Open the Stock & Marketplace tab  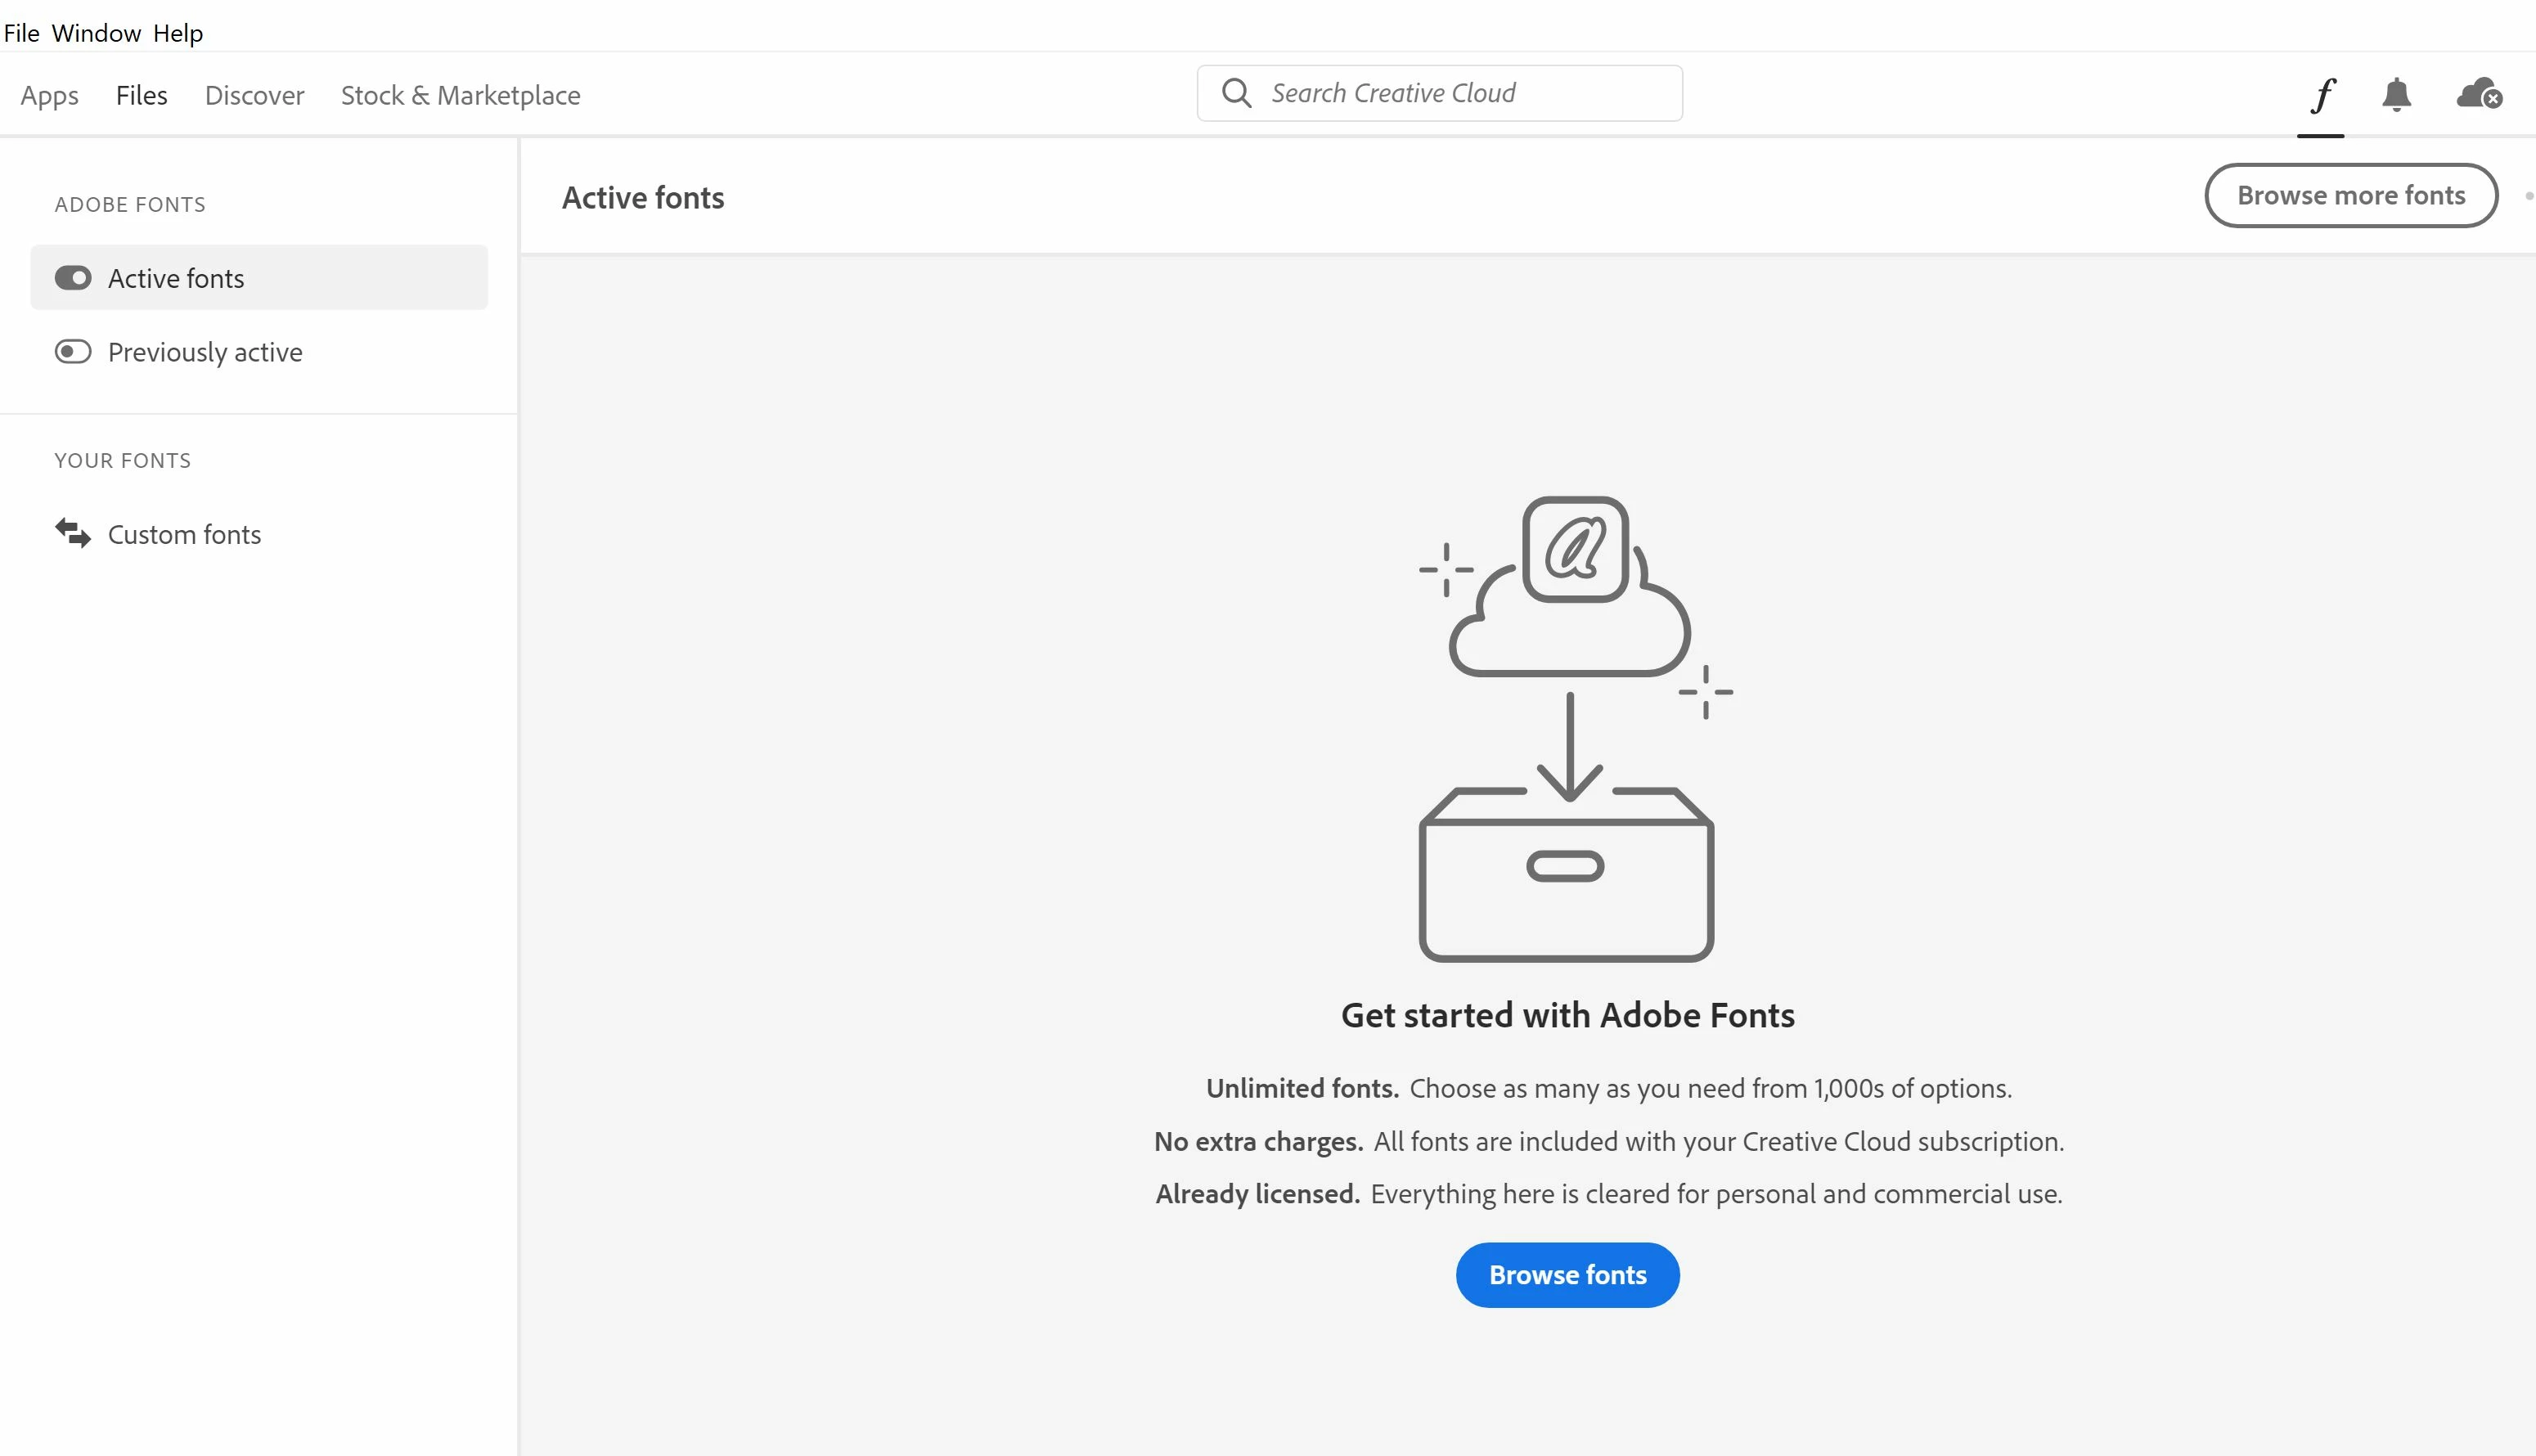(460, 95)
